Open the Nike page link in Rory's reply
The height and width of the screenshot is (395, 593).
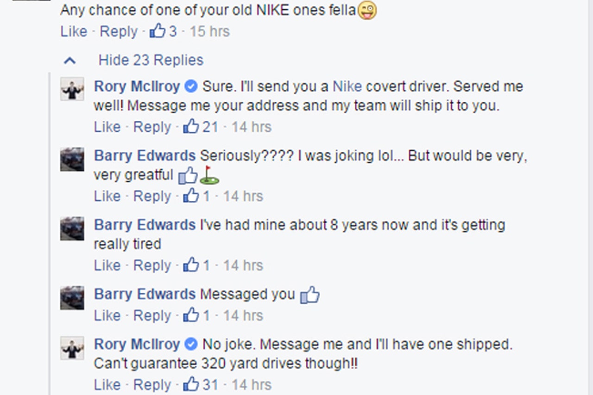(347, 86)
